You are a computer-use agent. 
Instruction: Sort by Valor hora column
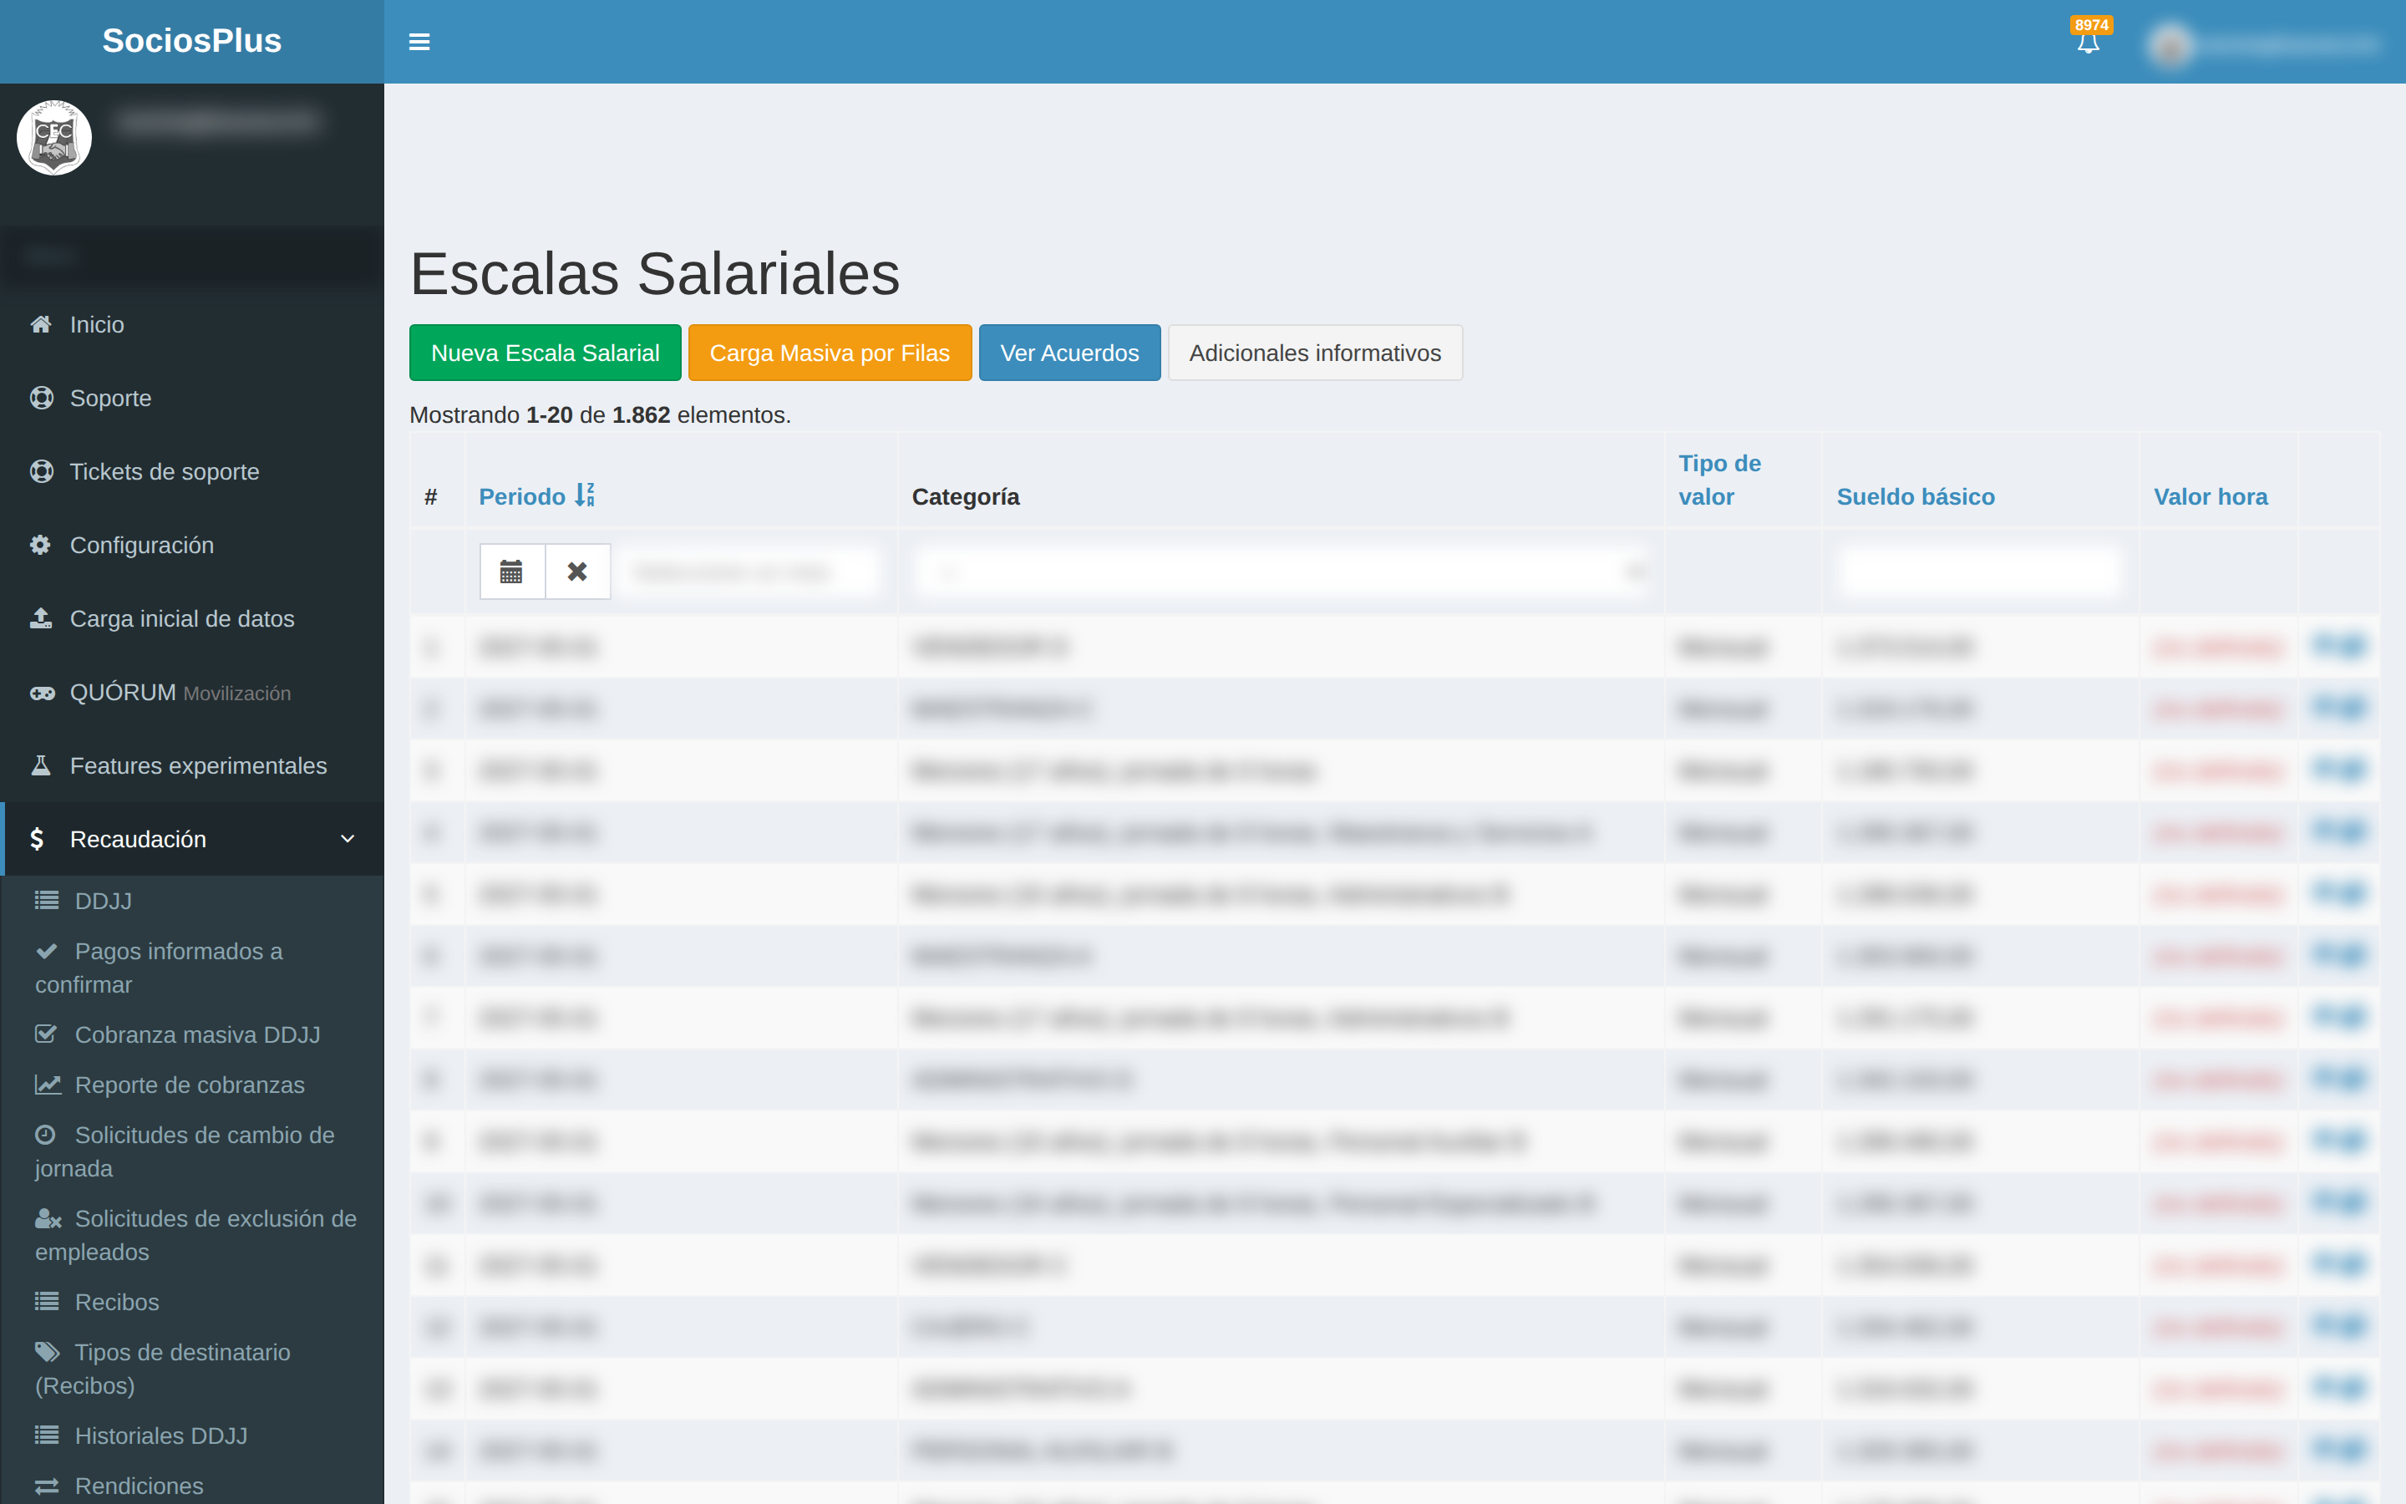point(2211,496)
